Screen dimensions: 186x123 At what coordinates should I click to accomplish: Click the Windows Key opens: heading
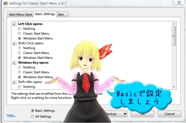(x=34, y=63)
